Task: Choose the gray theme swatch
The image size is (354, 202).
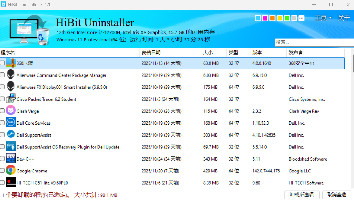Action: pos(294,18)
